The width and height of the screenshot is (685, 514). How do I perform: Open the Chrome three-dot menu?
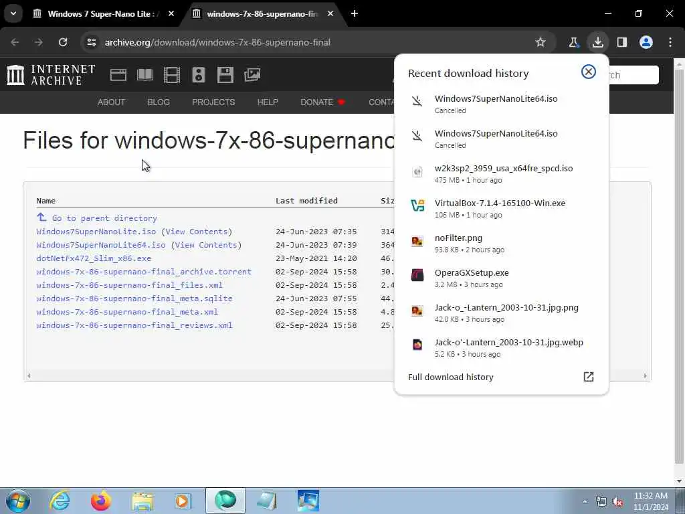coord(670,42)
